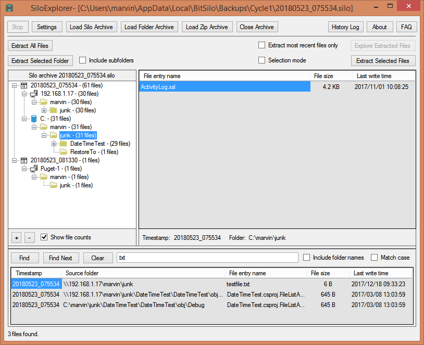The width and height of the screenshot is (424, 345).
Task: Uncheck Show file counts
Action: point(44,237)
